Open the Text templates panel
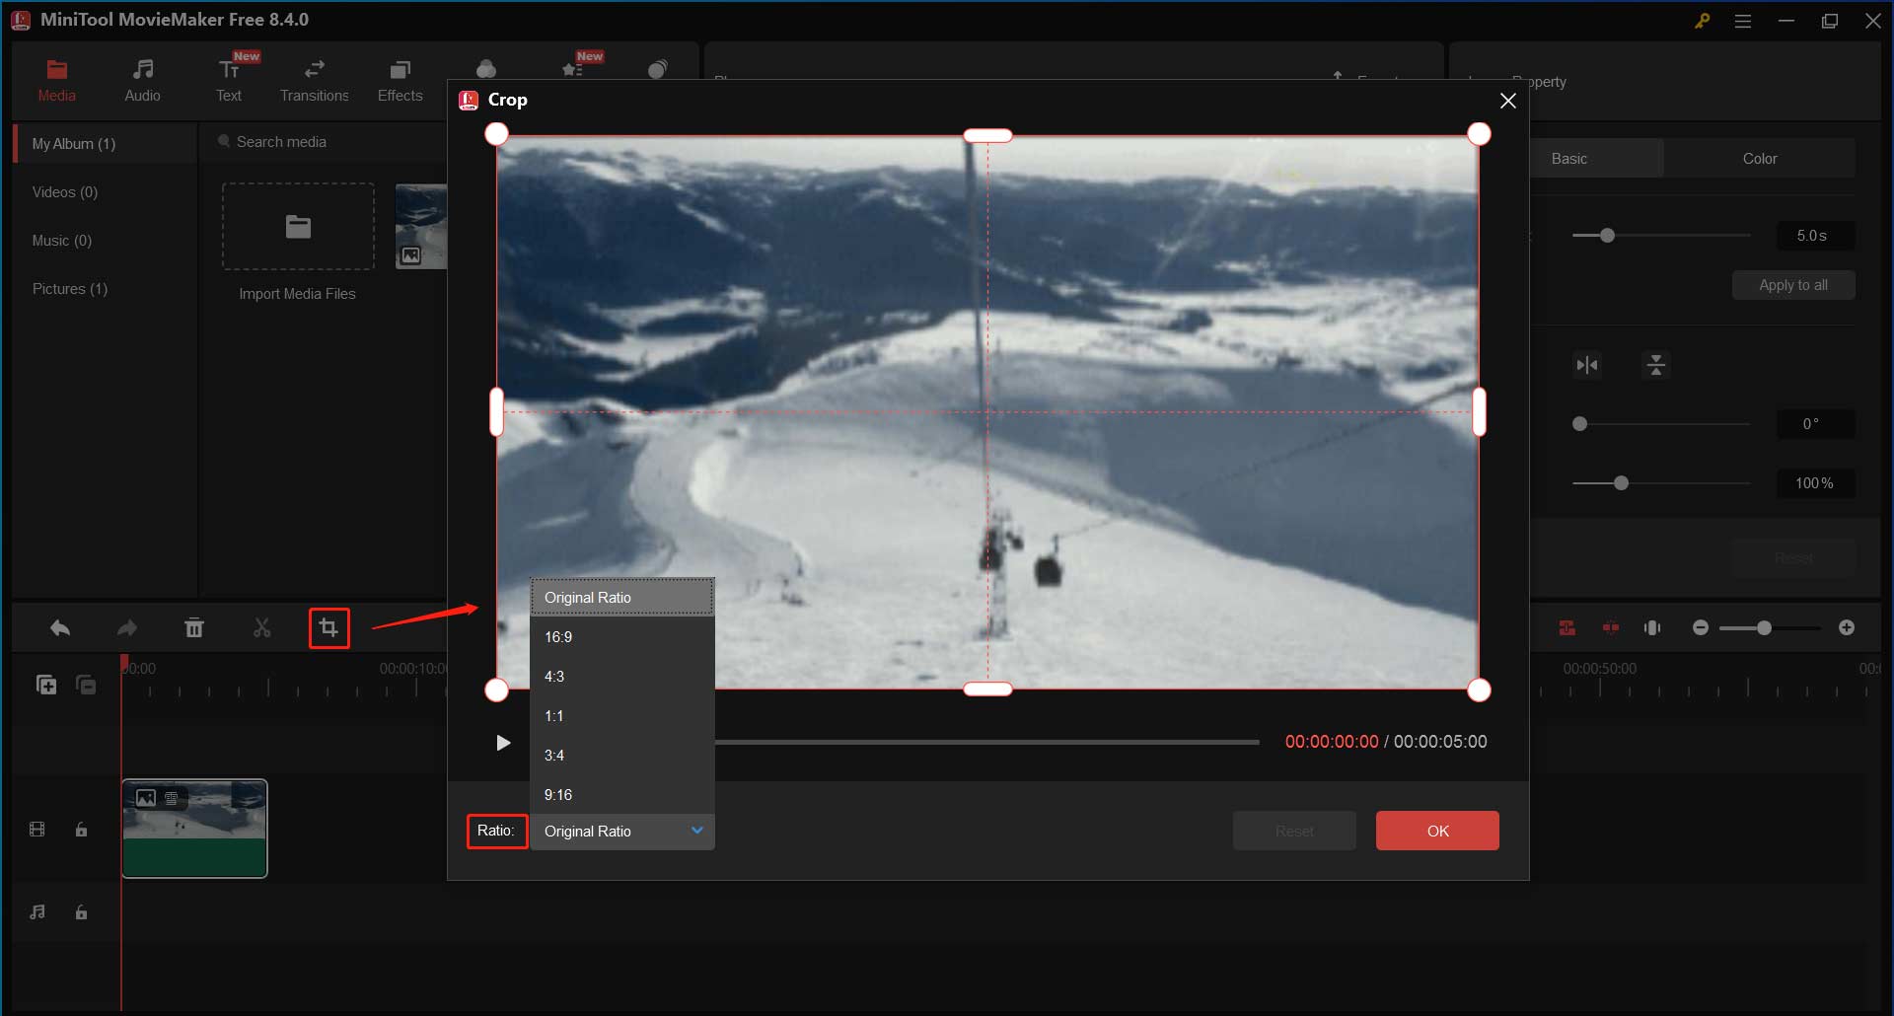Viewport: 1894px width, 1016px height. pyautogui.click(x=229, y=79)
